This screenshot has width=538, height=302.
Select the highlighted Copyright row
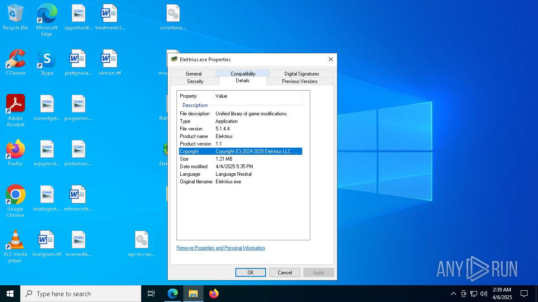(x=240, y=151)
